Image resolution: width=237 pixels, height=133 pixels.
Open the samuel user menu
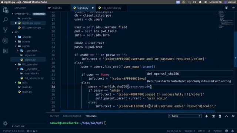pyautogui.click(x=230, y=2)
